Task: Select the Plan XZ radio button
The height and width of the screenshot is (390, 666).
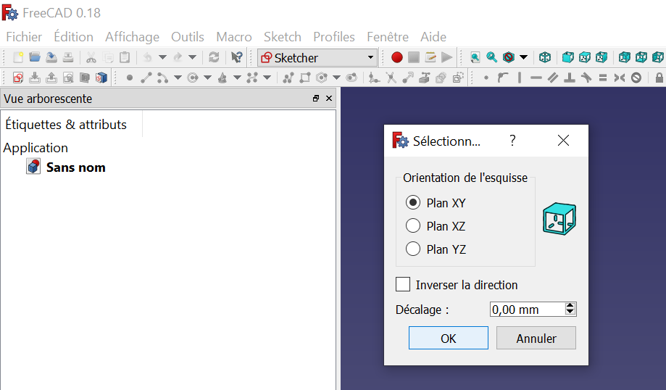Action: pyautogui.click(x=413, y=225)
